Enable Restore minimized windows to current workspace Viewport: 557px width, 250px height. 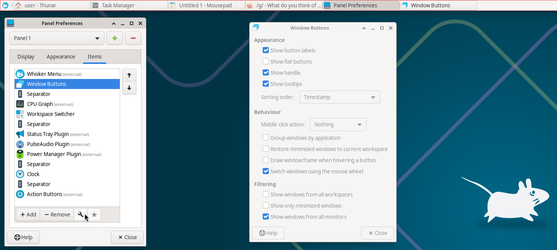(266, 149)
